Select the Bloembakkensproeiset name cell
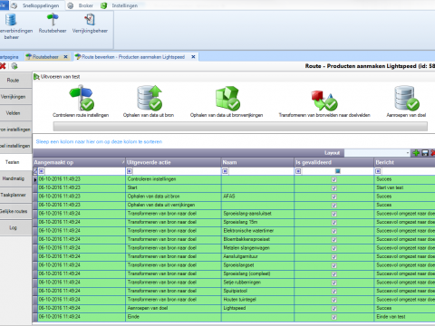Screen dimensions: 435x326 258,239
